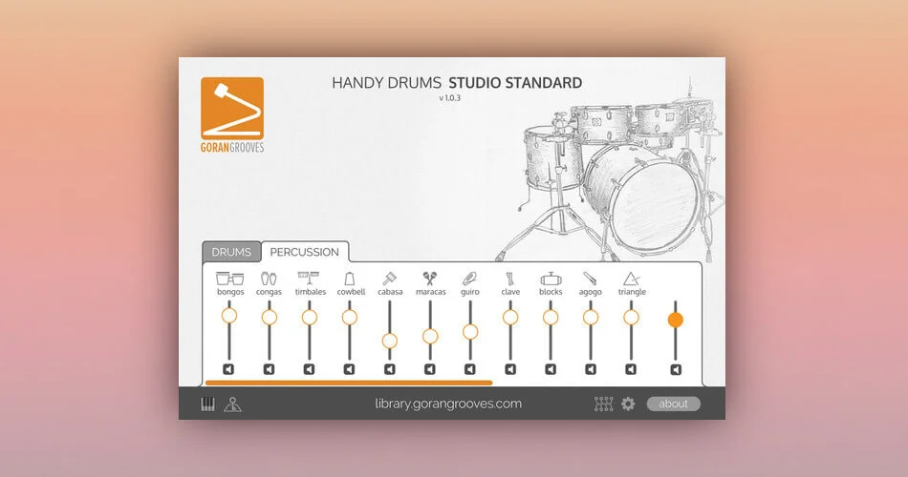The width and height of the screenshot is (908, 477).
Task: Click the maracas volume fader knob
Action: [x=430, y=337]
